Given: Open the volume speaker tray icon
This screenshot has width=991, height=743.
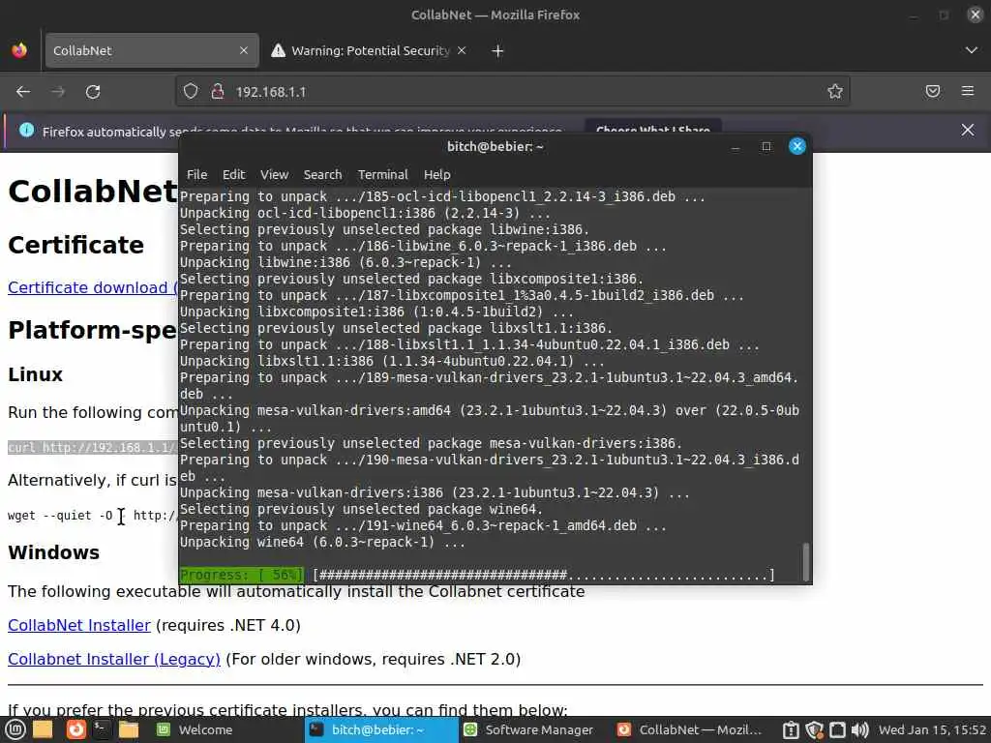Looking at the screenshot, I should pyautogui.click(x=860, y=730).
